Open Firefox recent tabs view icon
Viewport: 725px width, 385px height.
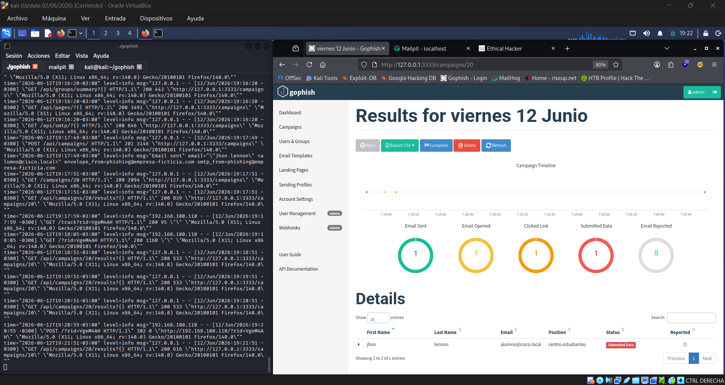pos(296,48)
